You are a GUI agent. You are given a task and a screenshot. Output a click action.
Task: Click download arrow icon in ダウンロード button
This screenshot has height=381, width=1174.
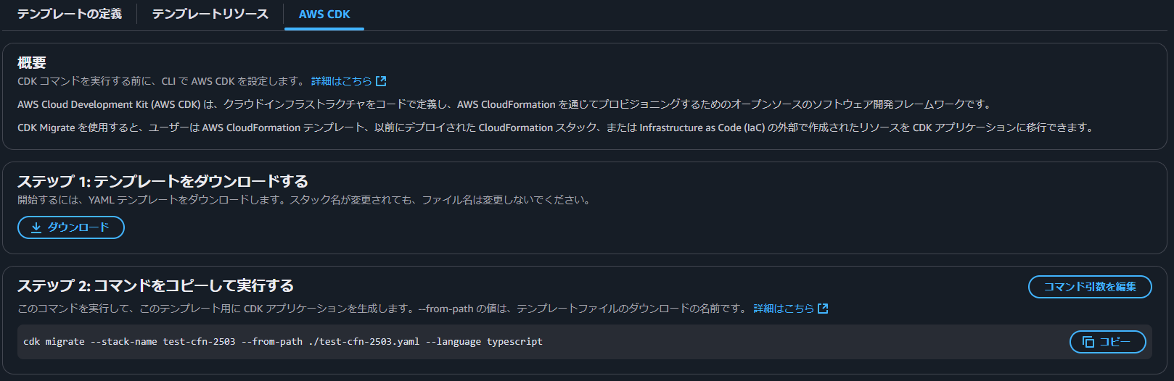[x=36, y=227]
